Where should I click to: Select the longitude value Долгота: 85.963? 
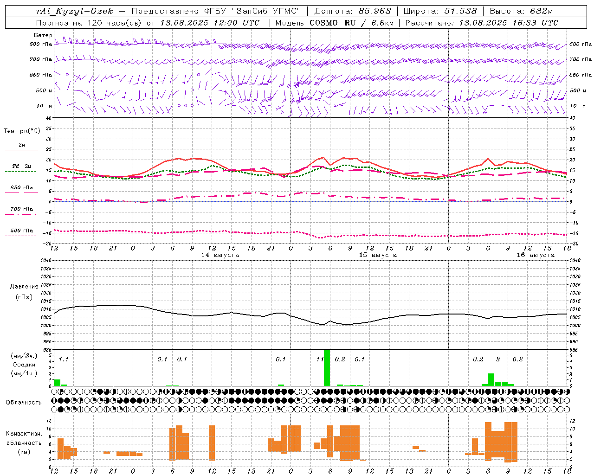tap(353, 11)
